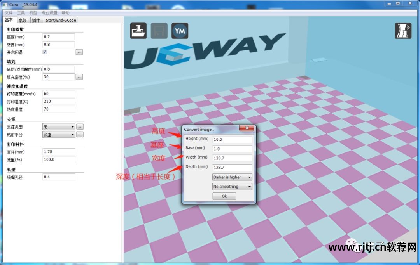
Task: Open the view mode icon in top-right corner
Action: [x=403, y=31]
